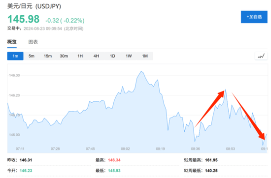The image size is (271, 178).
Task: Click the 07:45 time axis label
Action: pos(90,148)
